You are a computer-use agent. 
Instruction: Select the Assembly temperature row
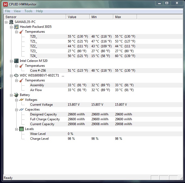pyautogui.click(x=106, y=85)
